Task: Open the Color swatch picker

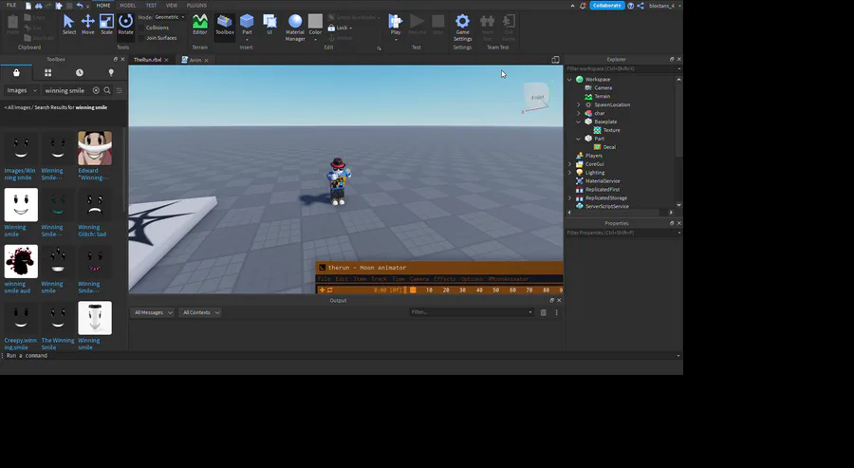Action: 315,22
